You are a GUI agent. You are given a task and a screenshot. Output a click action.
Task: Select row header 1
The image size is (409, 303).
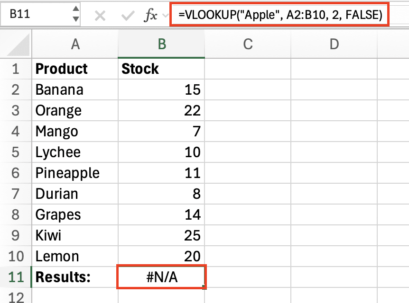point(15,68)
